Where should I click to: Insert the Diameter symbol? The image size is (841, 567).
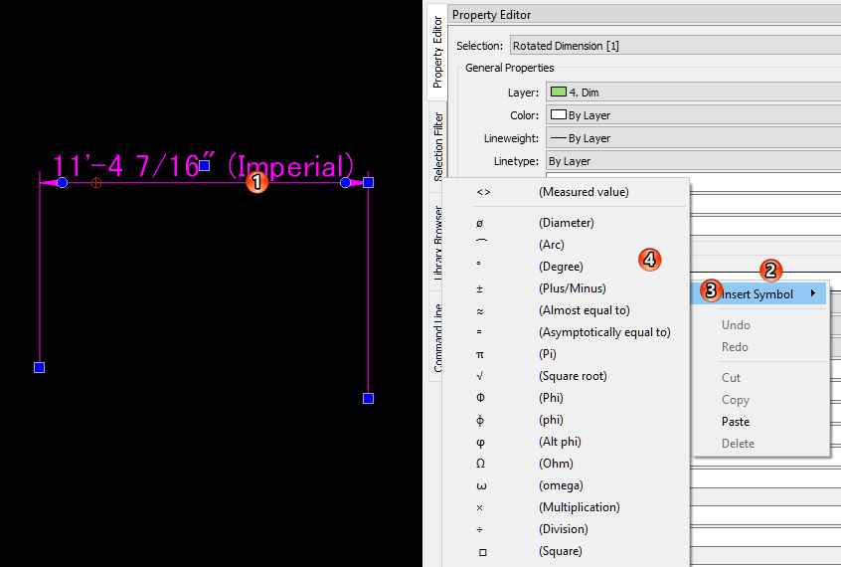566,223
